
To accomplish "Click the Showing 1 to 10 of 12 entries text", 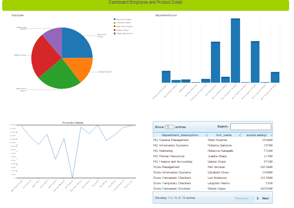I will (x=175, y=198).
